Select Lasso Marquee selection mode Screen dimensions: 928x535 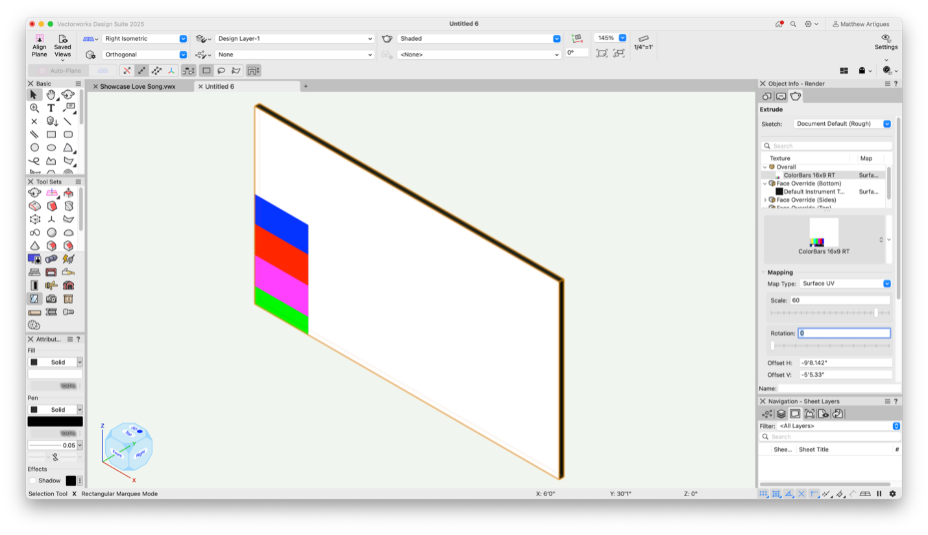(x=221, y=71)
